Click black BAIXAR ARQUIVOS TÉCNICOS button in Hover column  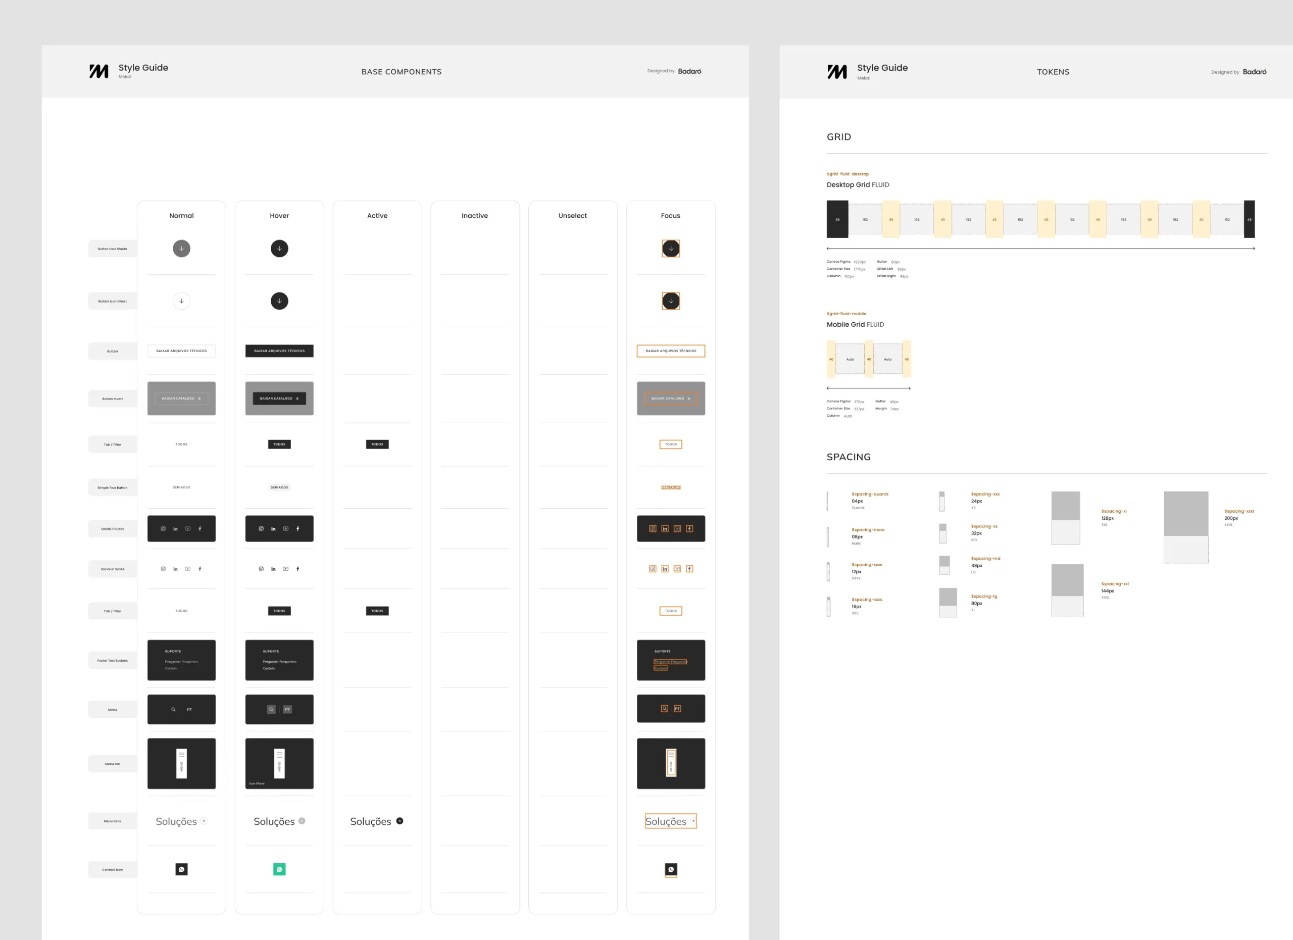click(x=279, y=351)
